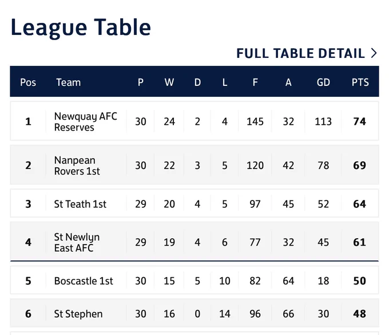Click Nanpean Rovers' 69 points value
The height and width of the screenshot is (335, 389).
pyautogui.click(x=359, y=165)
